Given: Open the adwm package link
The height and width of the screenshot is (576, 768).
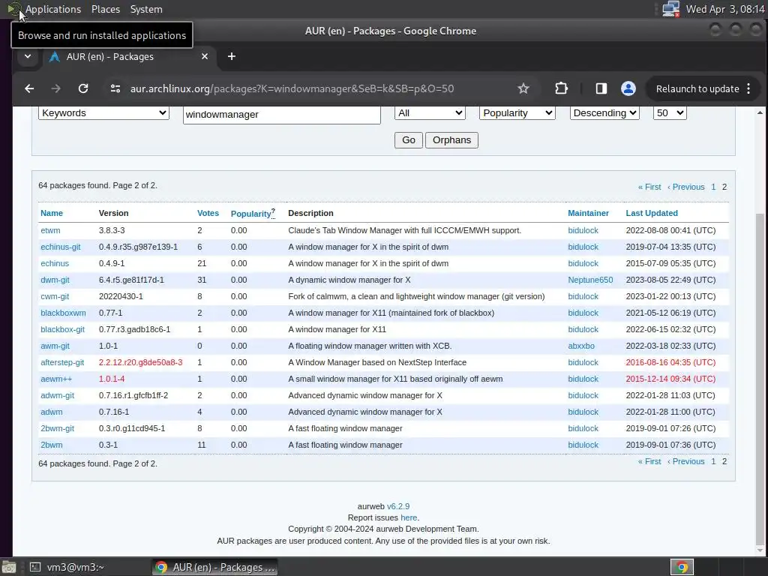Looking at the screenshot, I should (x=52, y=412).
